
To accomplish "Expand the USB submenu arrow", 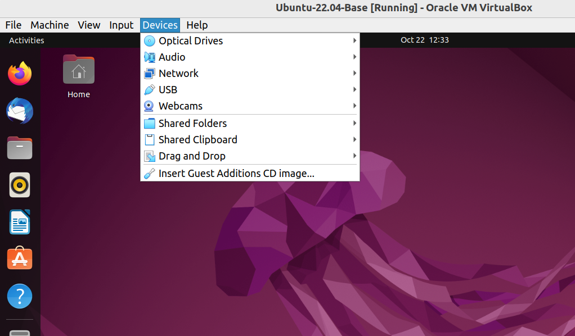I will [x=354, y=89].
